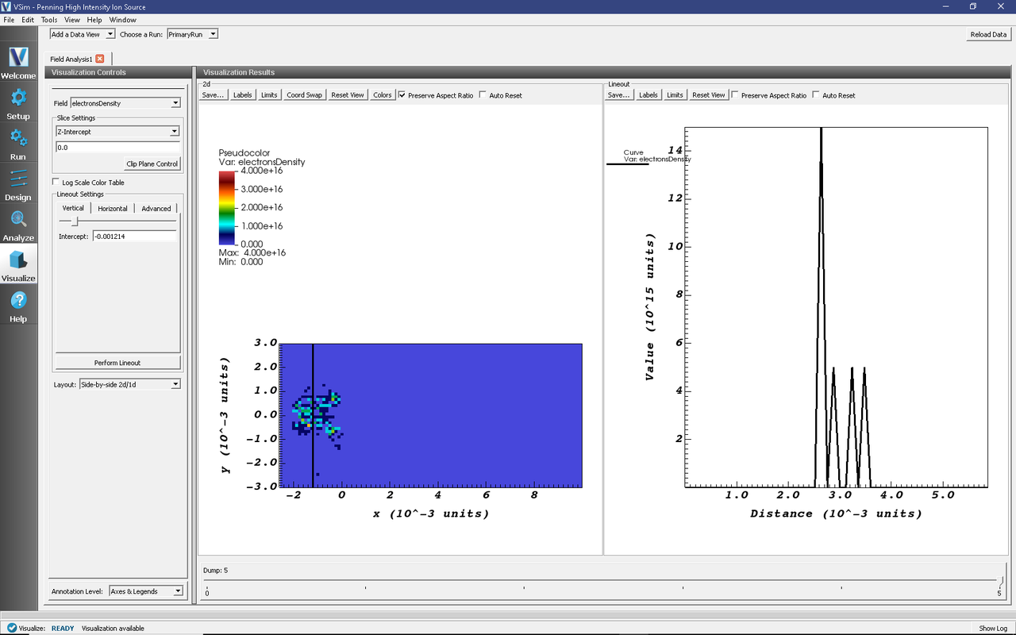Open the Help question mark icon
The image size is (1016, 635).
point(18,300)
